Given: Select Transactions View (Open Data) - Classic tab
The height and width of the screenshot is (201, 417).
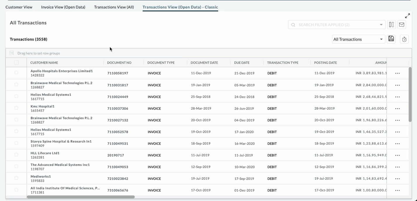Looking at the screenshot, I should pyautogui.click(x=180, y=7).
